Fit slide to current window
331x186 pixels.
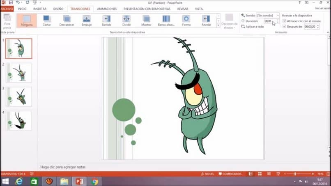click(328, 174)
